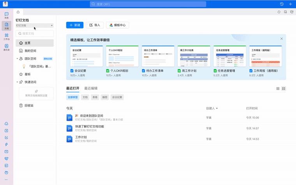Open 团队空间 in navigation

coord(30,59)
